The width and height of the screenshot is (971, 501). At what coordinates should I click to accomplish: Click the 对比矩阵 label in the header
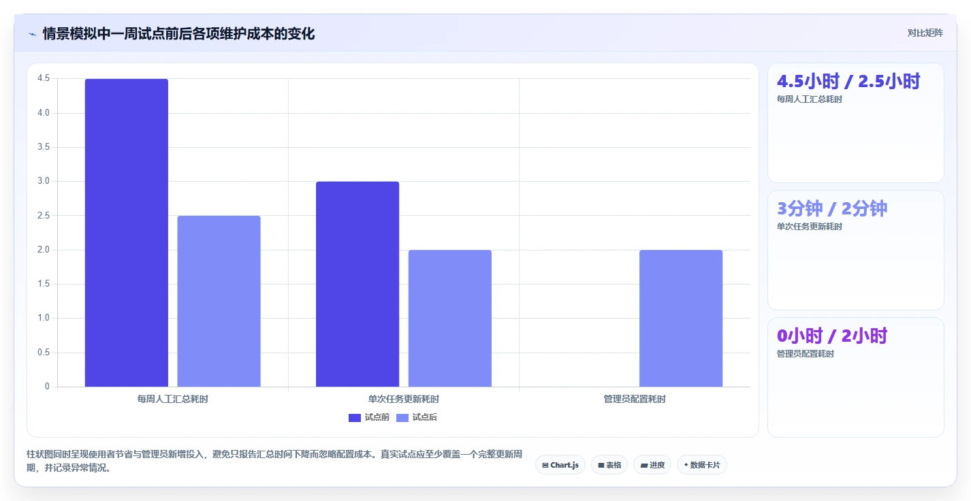click(x=925, y=33)
